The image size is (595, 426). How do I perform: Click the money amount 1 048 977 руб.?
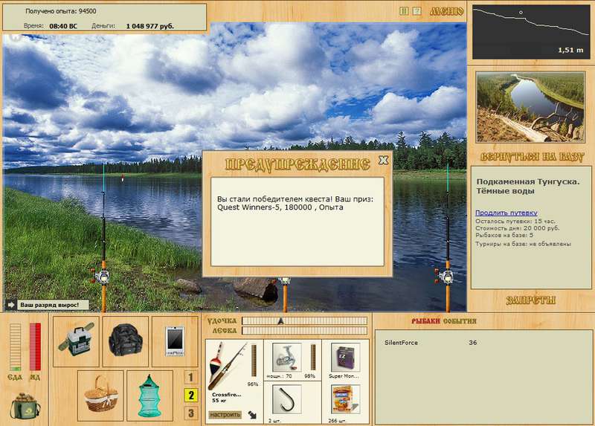coord(150,26)
